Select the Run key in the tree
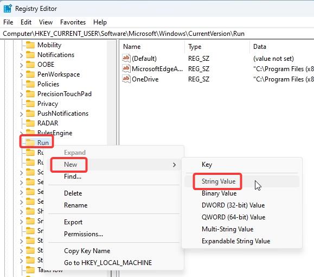Image resolution: width=314 pixels, height=277 pixels. (x=43, y=143)
